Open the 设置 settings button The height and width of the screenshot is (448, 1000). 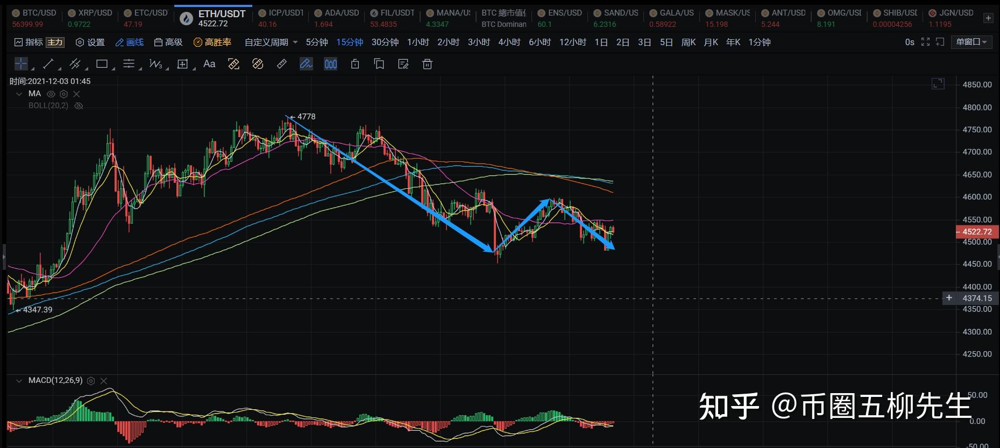90,42
